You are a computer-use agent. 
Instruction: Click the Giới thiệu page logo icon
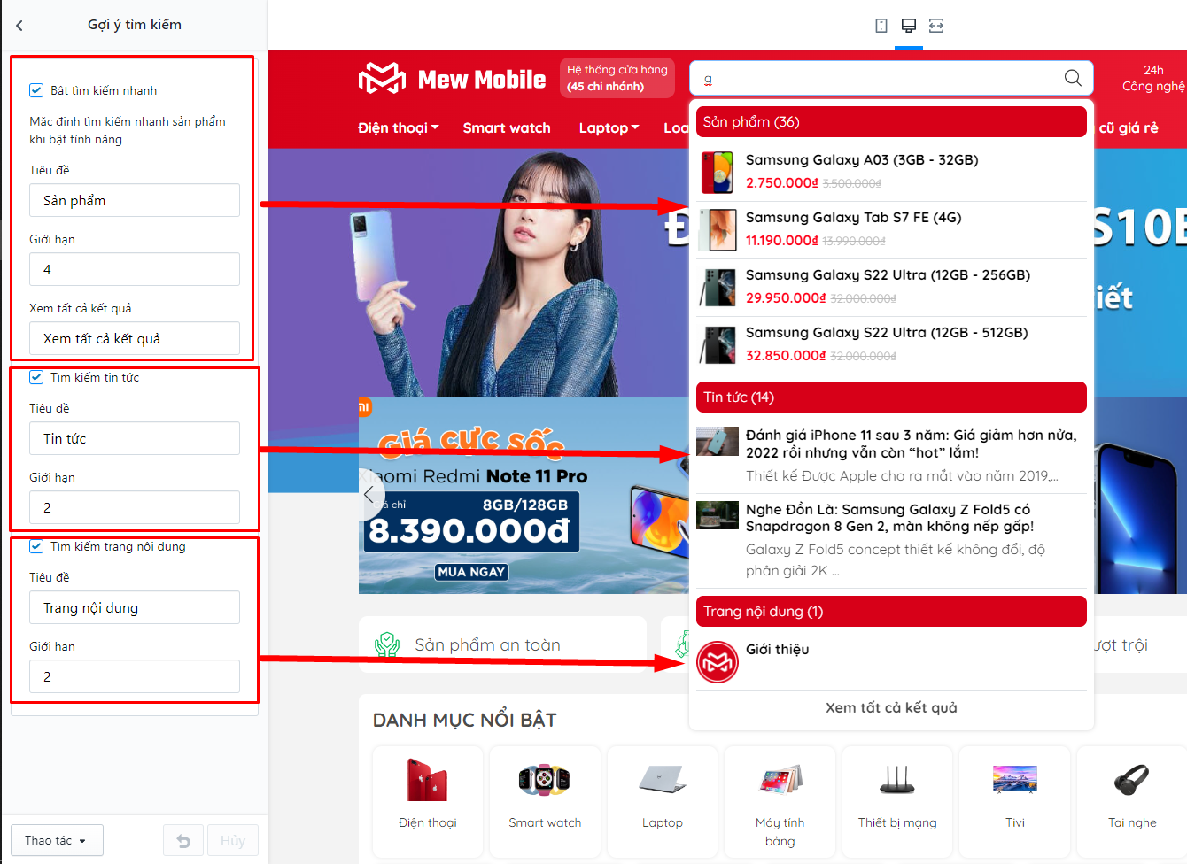718,662
